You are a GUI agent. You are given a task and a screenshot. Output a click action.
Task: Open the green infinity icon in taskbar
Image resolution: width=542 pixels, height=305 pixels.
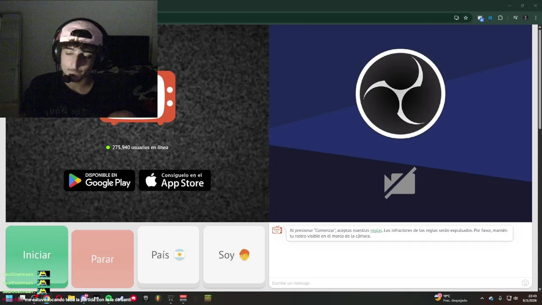tap(208, 298)
